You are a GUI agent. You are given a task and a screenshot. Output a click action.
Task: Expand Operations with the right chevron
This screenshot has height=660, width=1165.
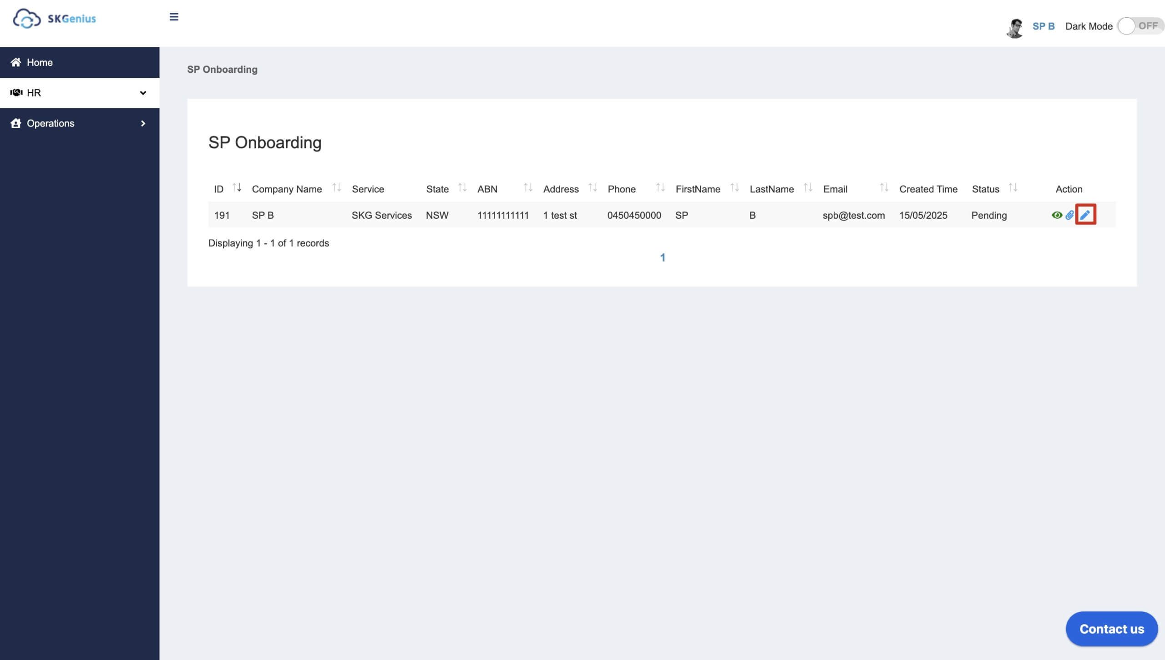(x=143, y=123)
